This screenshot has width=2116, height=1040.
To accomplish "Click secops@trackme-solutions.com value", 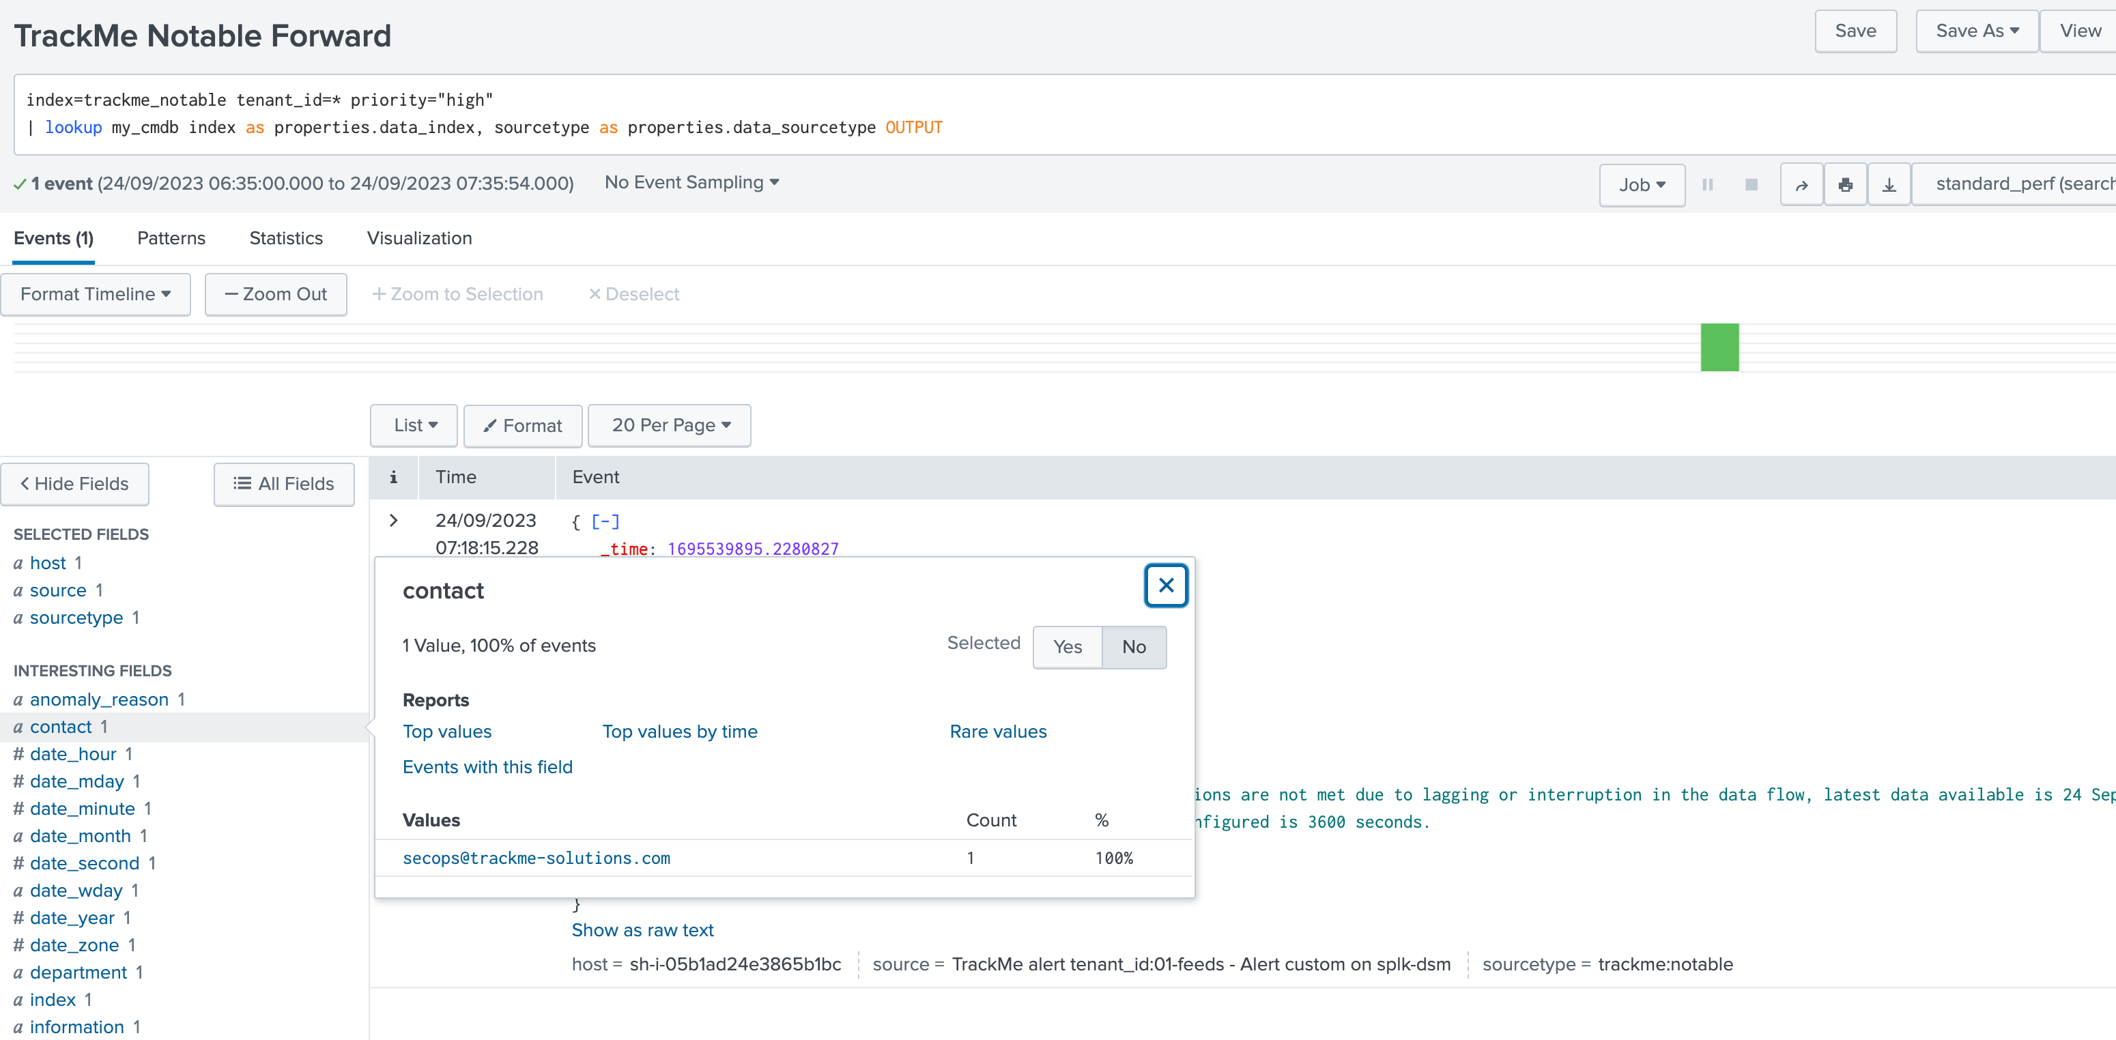I will pos(536,858).
